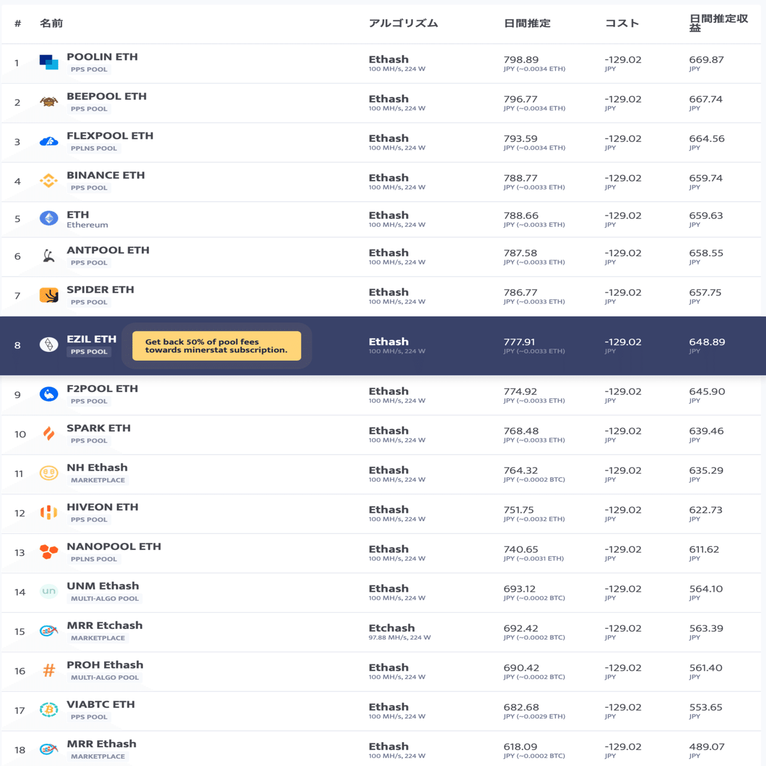
Task: Click the Hiveon ETH hive icon
Action: click(x=48, y=513)
